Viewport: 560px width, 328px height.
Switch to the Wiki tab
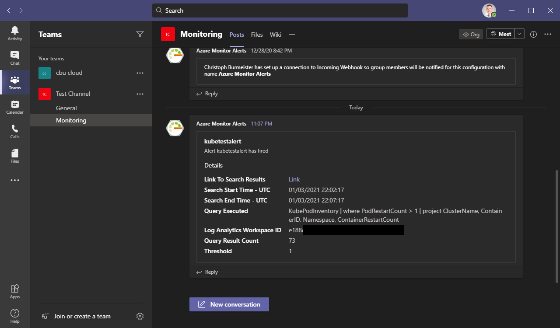pos(276,35)
